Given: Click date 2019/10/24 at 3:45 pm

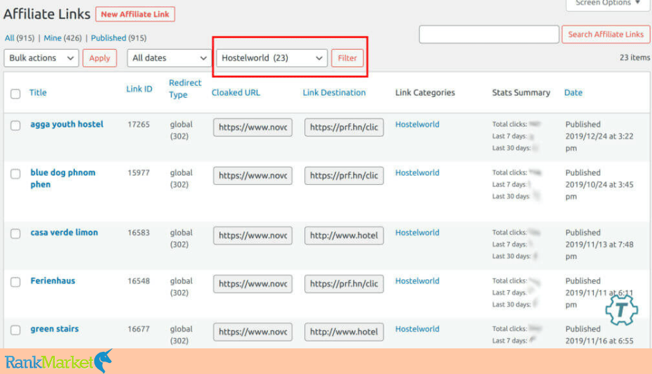Looking at the screenshot, I should tap(599, 190).
